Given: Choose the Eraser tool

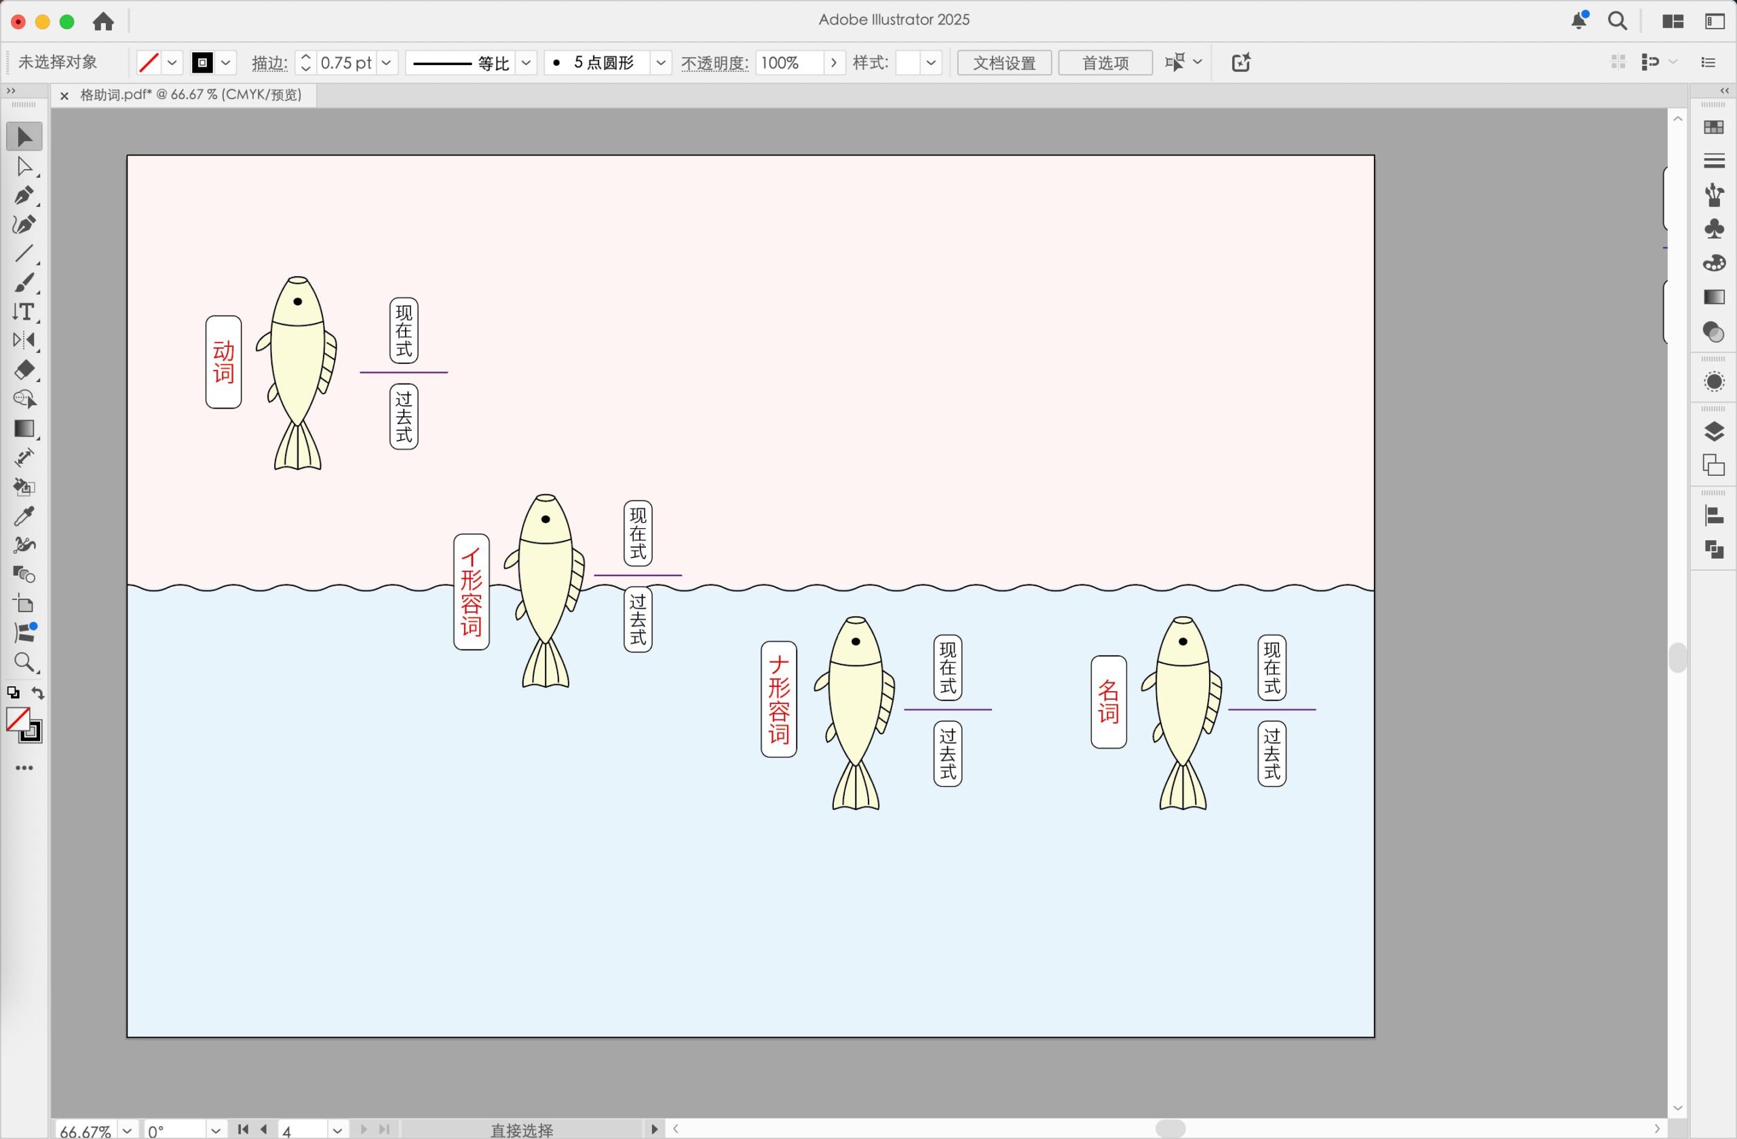Looking at the screenshot, I should (x=24, y=369).
